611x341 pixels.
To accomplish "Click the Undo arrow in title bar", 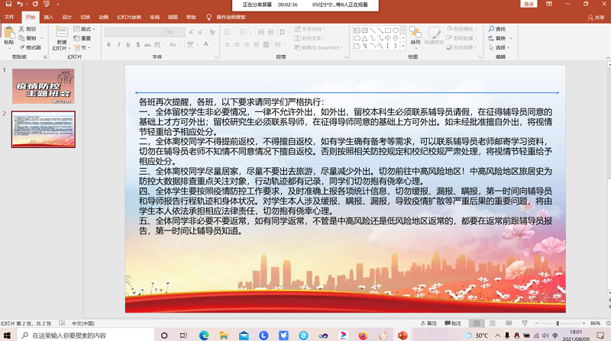I will tap(19, 5).
